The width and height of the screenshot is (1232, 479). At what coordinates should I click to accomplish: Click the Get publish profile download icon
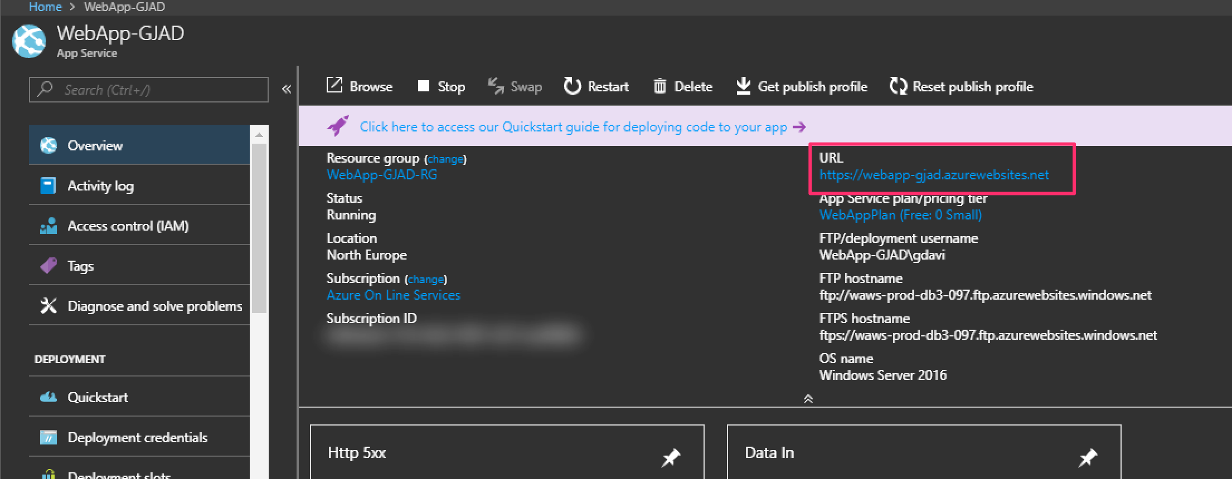click(x=743, y=86)
